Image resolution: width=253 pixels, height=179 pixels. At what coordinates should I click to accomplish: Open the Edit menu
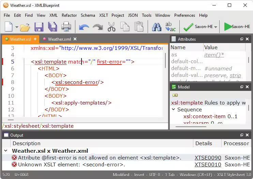(x=17, y=15)
